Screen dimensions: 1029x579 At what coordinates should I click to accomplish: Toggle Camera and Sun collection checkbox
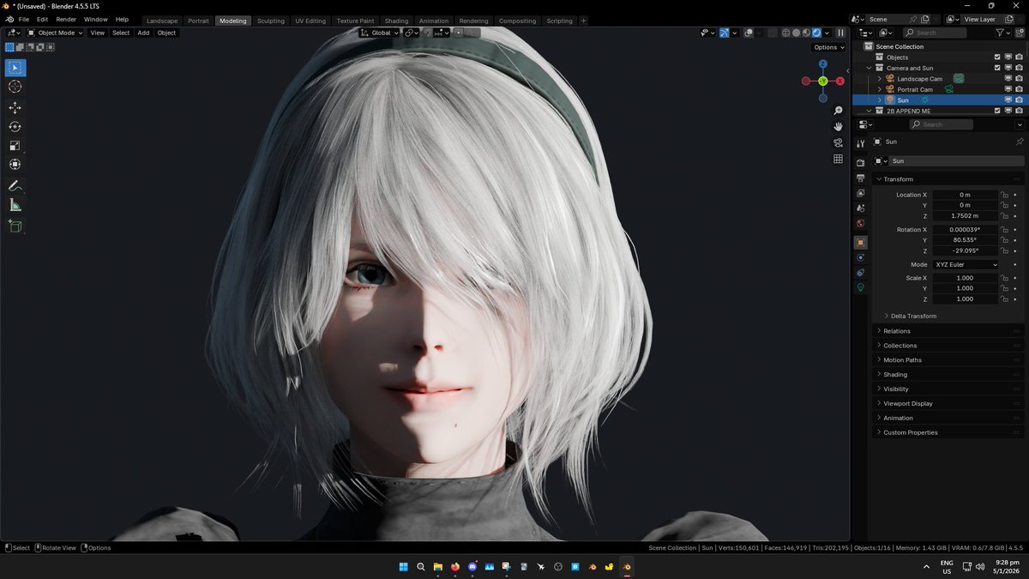coord(997,68)
